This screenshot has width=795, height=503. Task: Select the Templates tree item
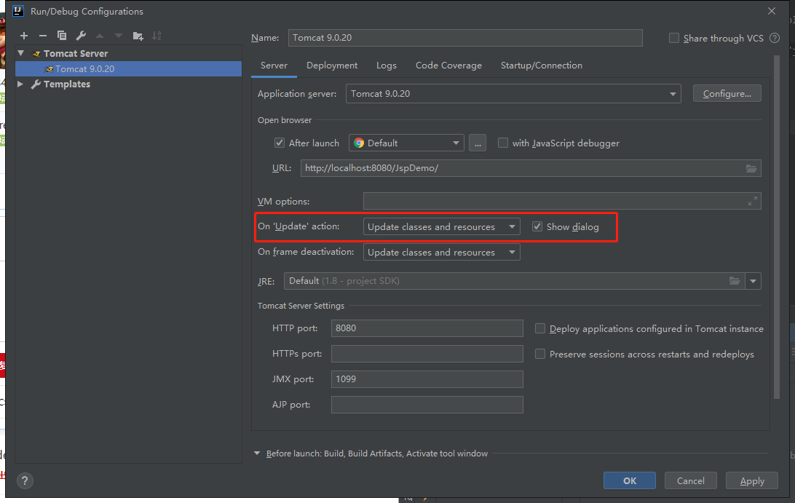[x=67, y=84]
